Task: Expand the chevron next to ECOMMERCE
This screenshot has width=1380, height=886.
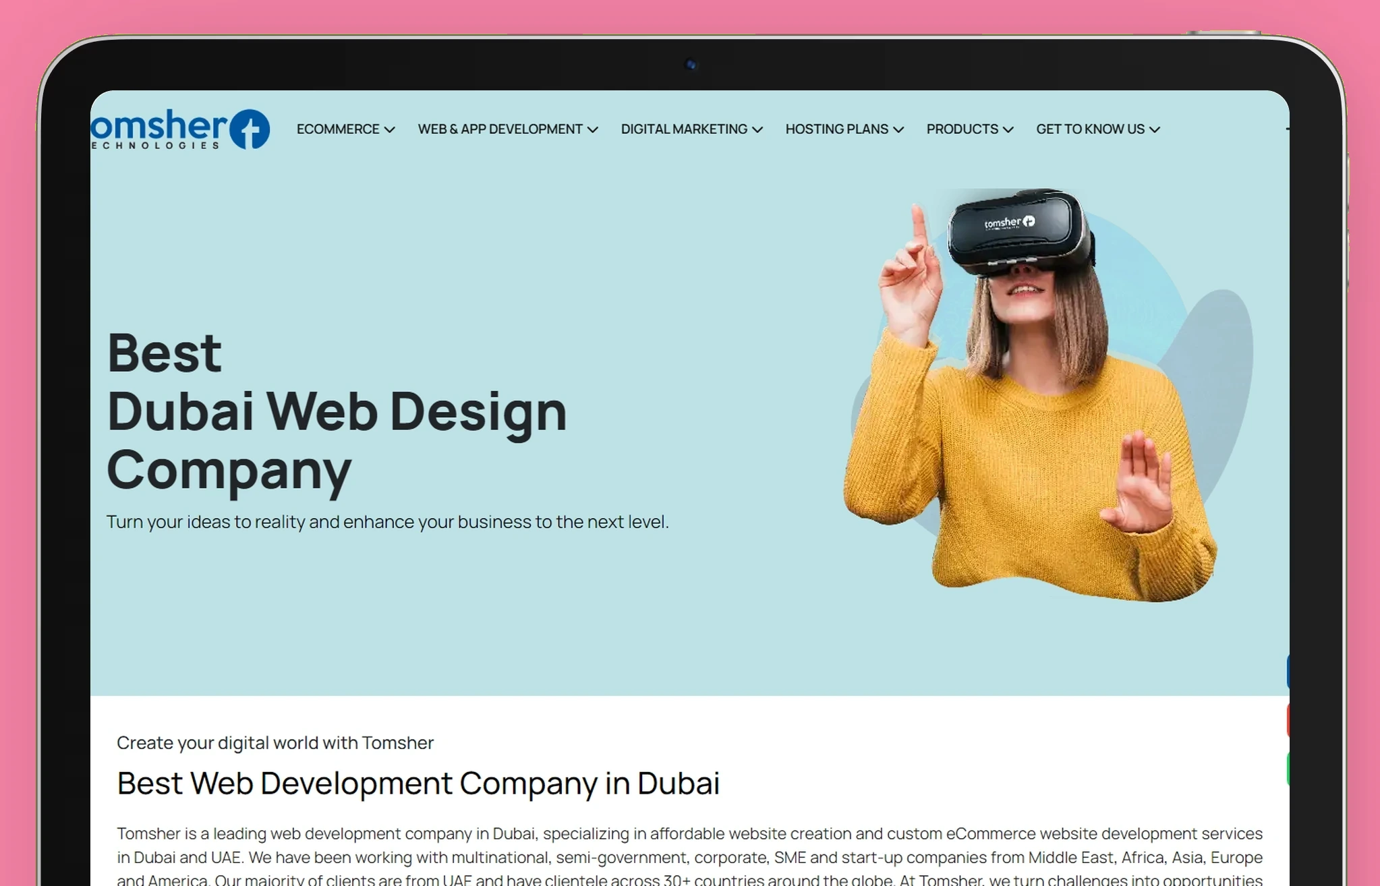Action: 389,129
